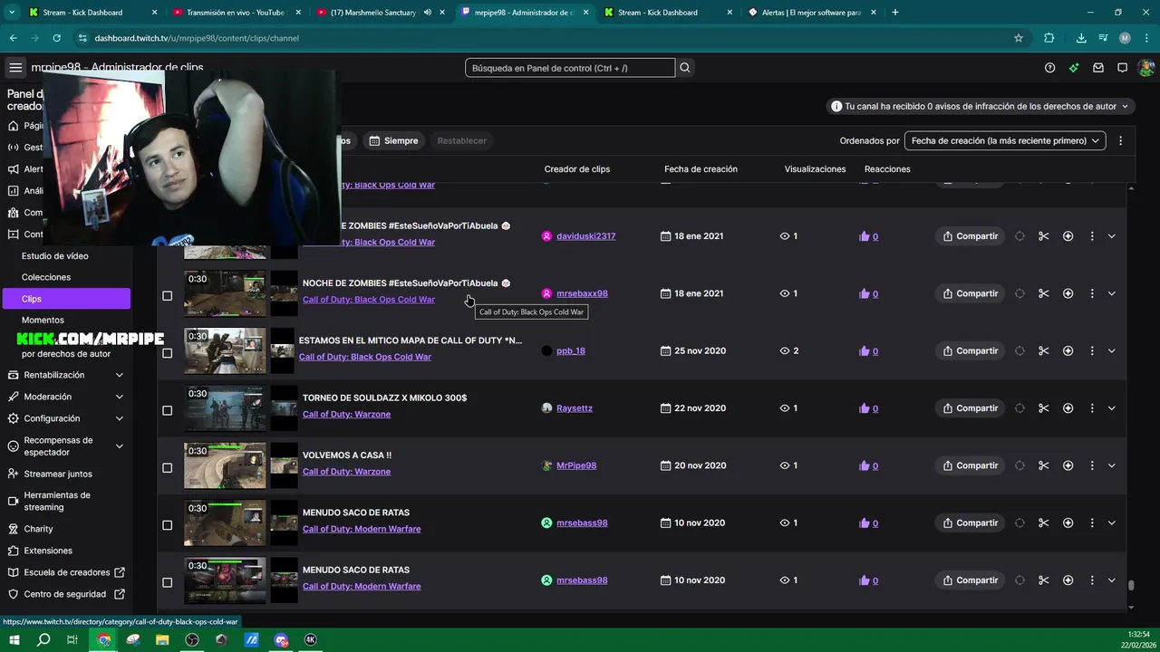Click scissors edit icon in daviduski2317 row
The width and height of the screenshot is (1160, 652).
[1044, 236]
